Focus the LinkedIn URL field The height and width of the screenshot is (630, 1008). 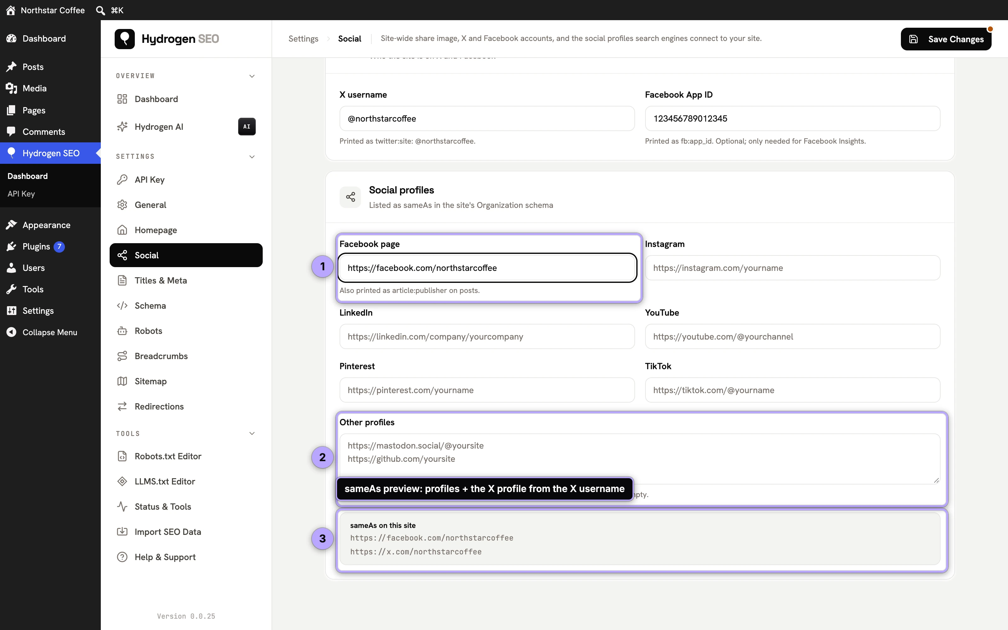pos(487,337)
